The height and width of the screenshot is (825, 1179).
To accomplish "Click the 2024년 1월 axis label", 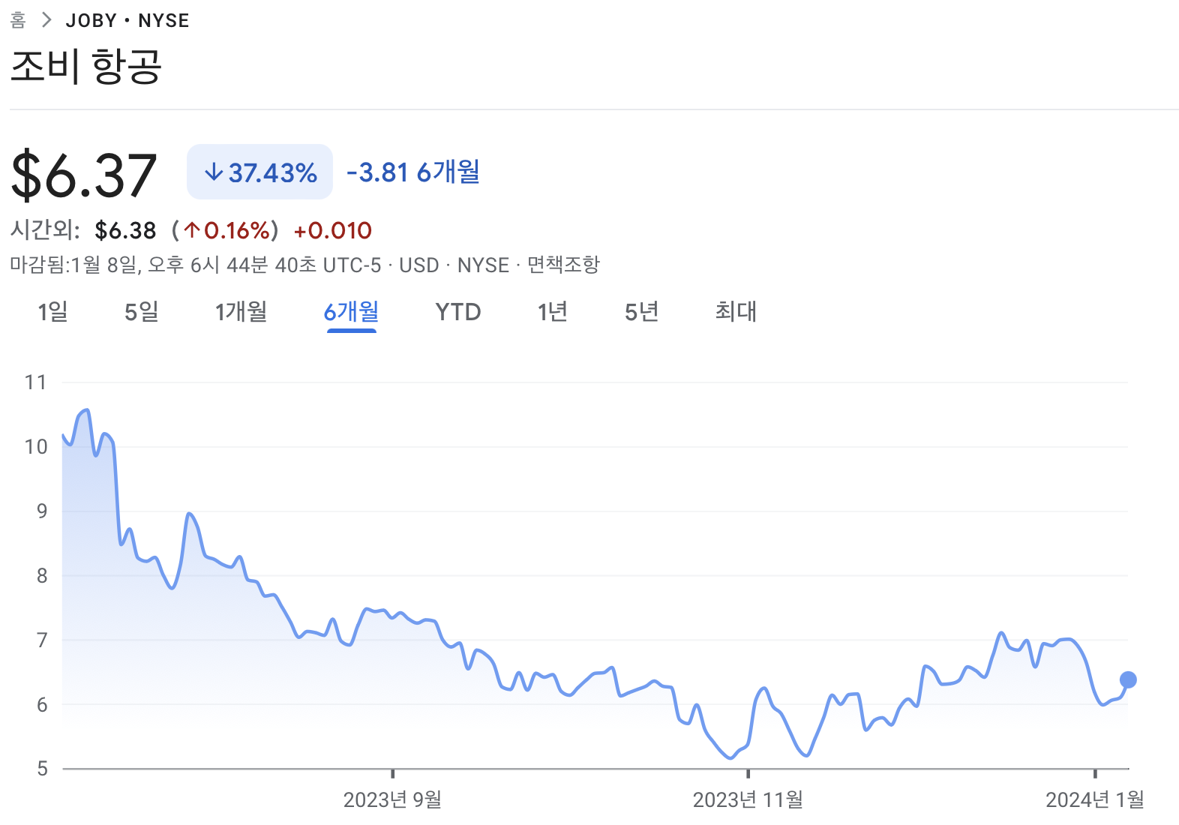I will (1095, 799).
